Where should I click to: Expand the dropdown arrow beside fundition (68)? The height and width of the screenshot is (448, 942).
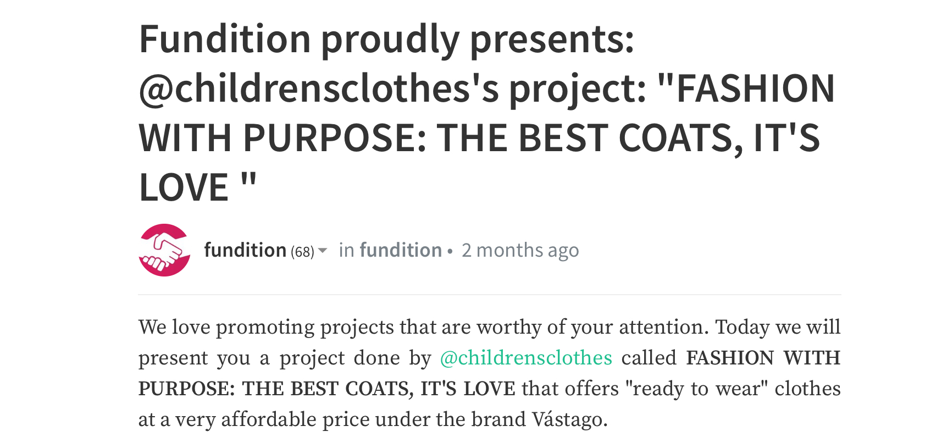point(323,251)
